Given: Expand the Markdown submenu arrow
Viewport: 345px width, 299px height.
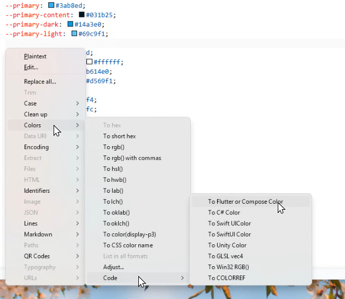Looking at the screenshot, I should tap(78, 234).
